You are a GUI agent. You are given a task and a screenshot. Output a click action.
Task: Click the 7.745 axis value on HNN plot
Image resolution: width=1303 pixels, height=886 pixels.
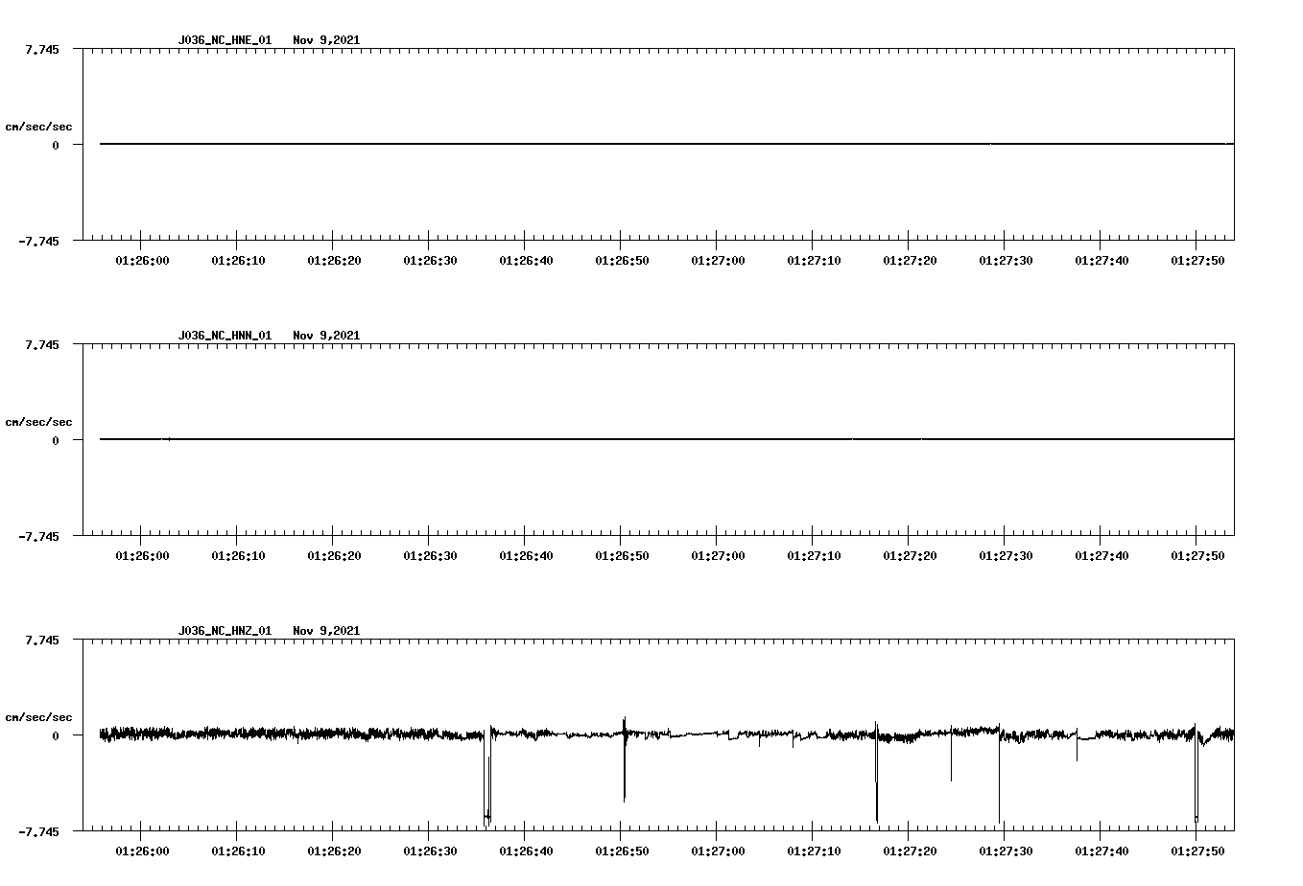click(x=41, y=344)
